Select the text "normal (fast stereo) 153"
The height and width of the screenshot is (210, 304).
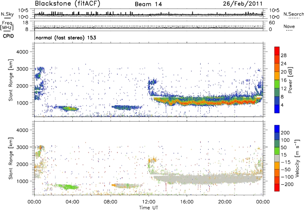(x=66, y=38)
